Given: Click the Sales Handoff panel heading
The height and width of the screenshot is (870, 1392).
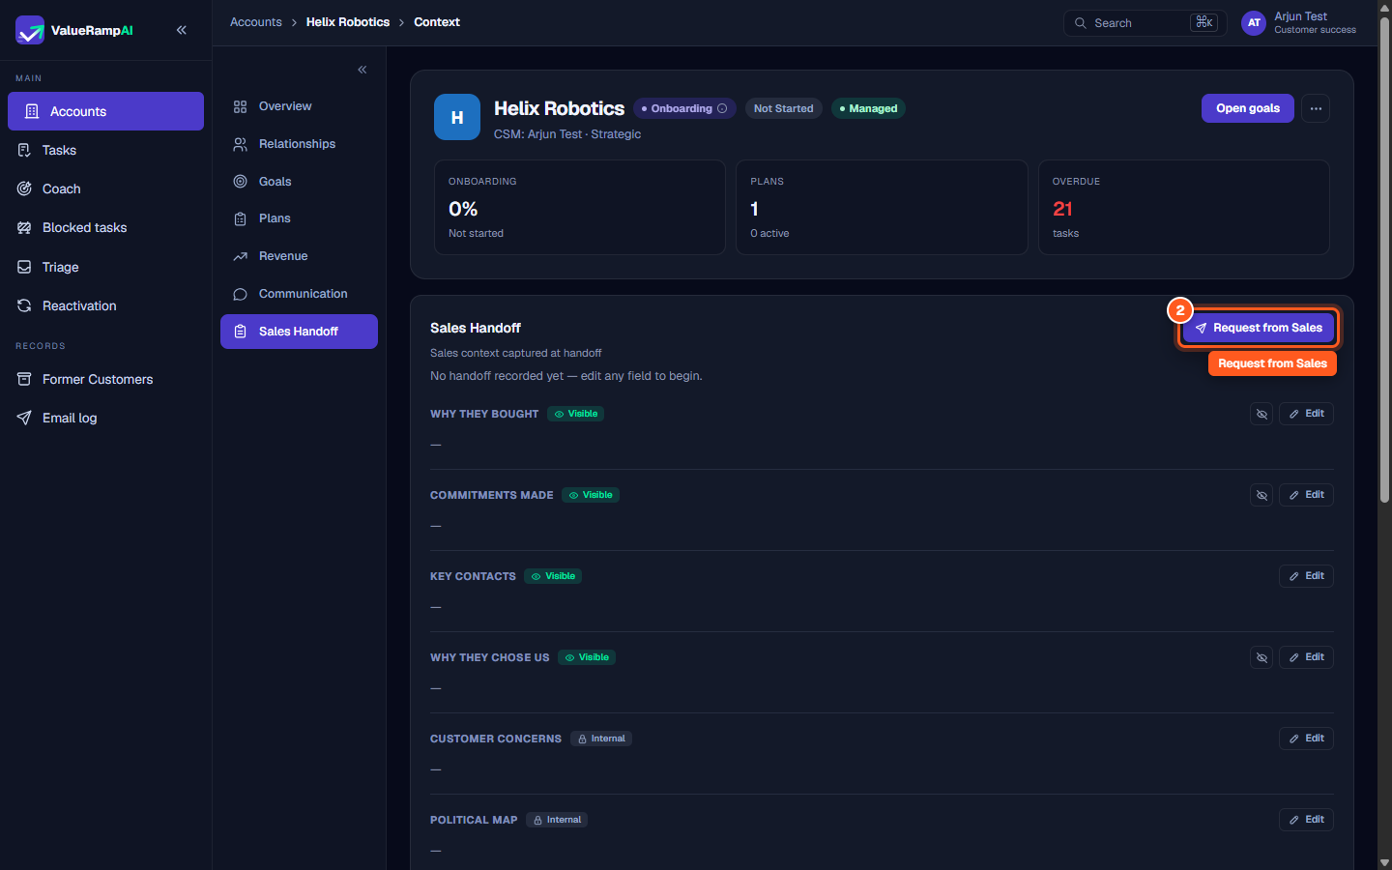Looking at the screenshot, I should 476,328.
